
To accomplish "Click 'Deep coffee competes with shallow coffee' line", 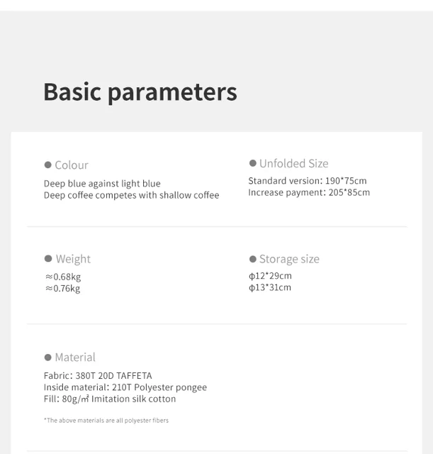I will pyautogui.click(x=132, y=195).
